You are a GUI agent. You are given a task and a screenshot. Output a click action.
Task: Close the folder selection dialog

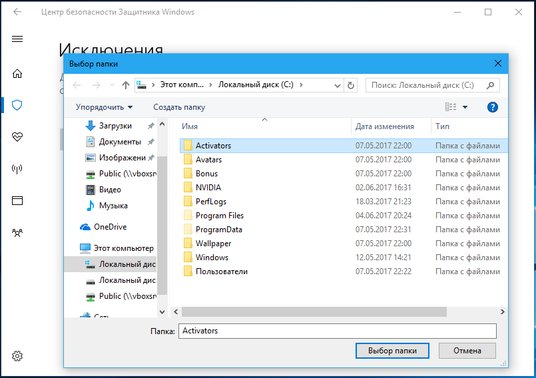(x=498, y=64)
